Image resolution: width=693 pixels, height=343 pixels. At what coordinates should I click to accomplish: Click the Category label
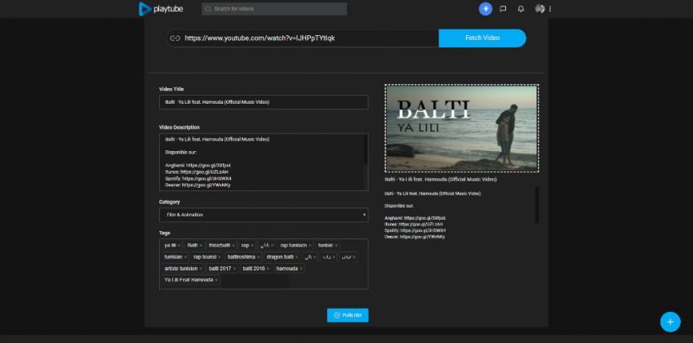click(169, 202)
